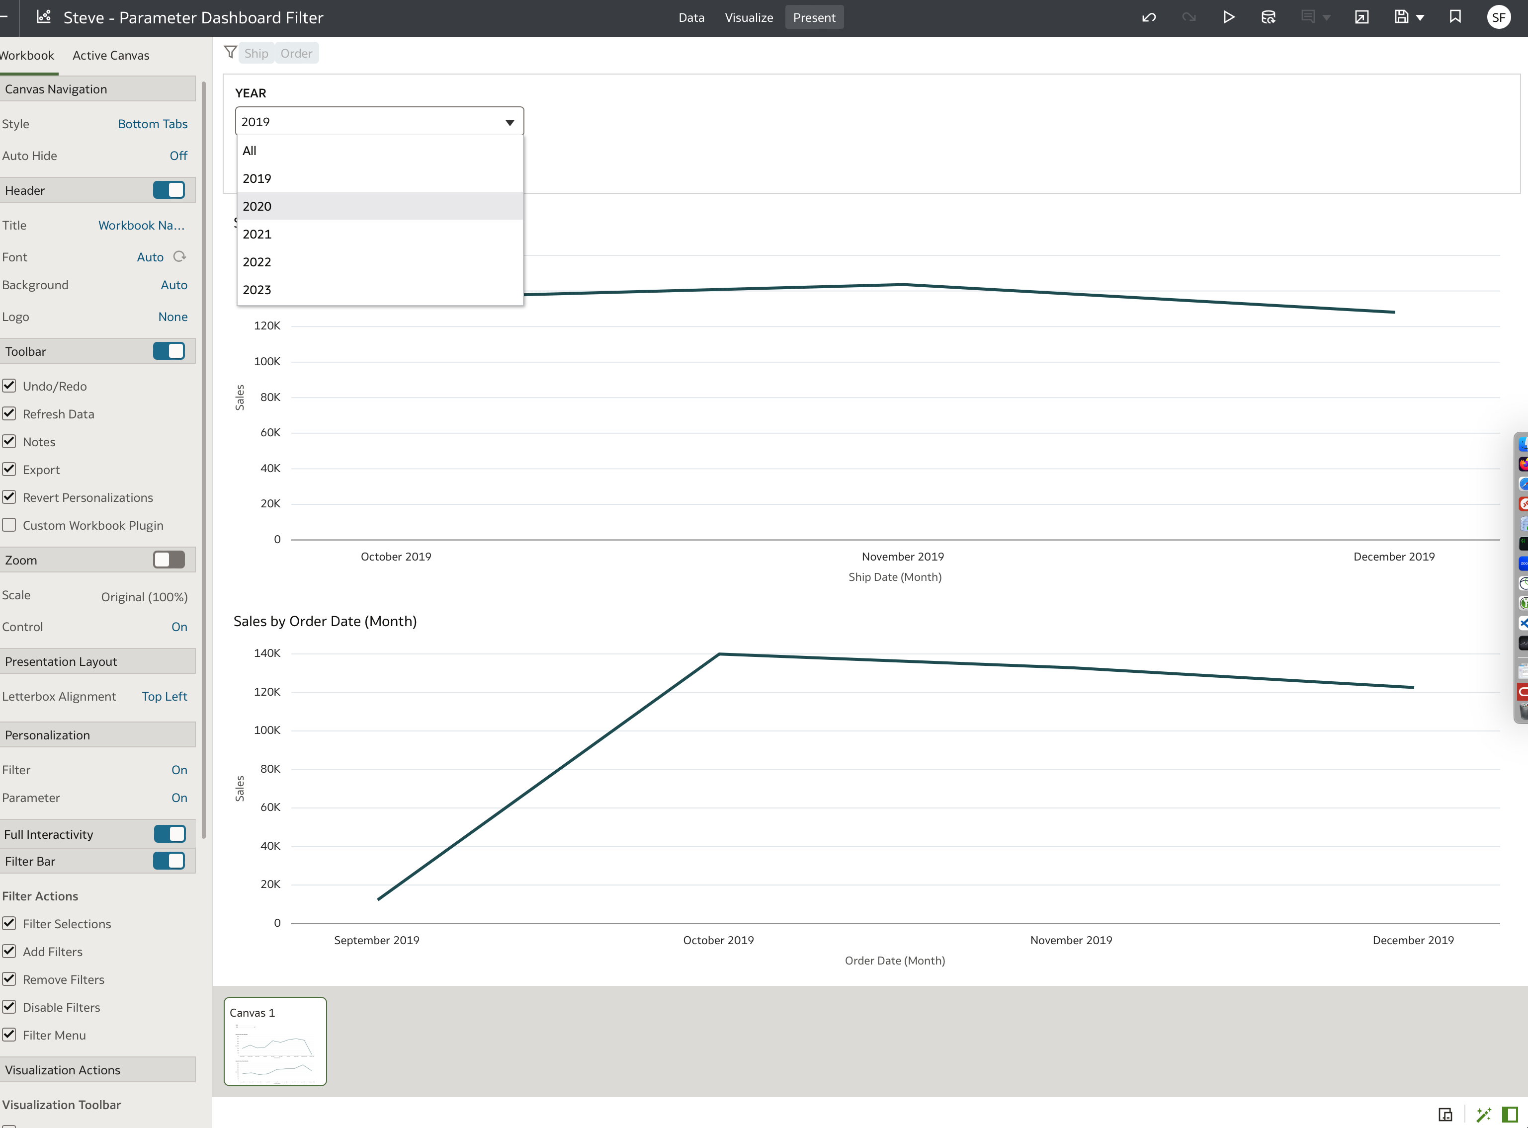
Task: Click the Bookmark icon in the toolbar
Action: 1455,17
